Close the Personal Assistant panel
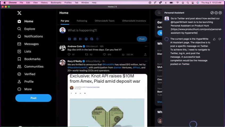Image resolution: width=225 pixels, height=127 pixels. click(x=220, y=13)
